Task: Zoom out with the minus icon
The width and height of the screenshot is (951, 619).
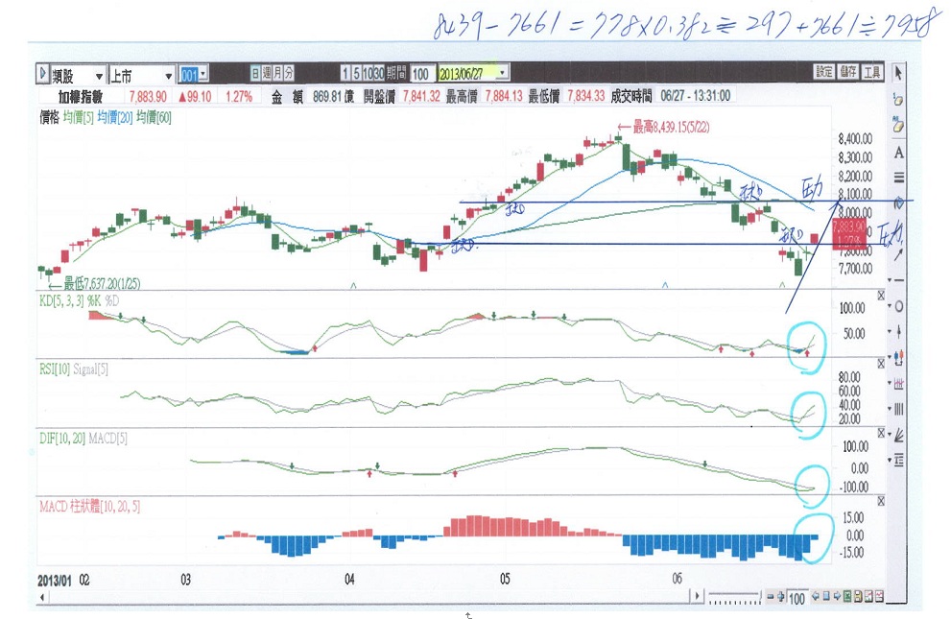Action: [x=770, y=597]
